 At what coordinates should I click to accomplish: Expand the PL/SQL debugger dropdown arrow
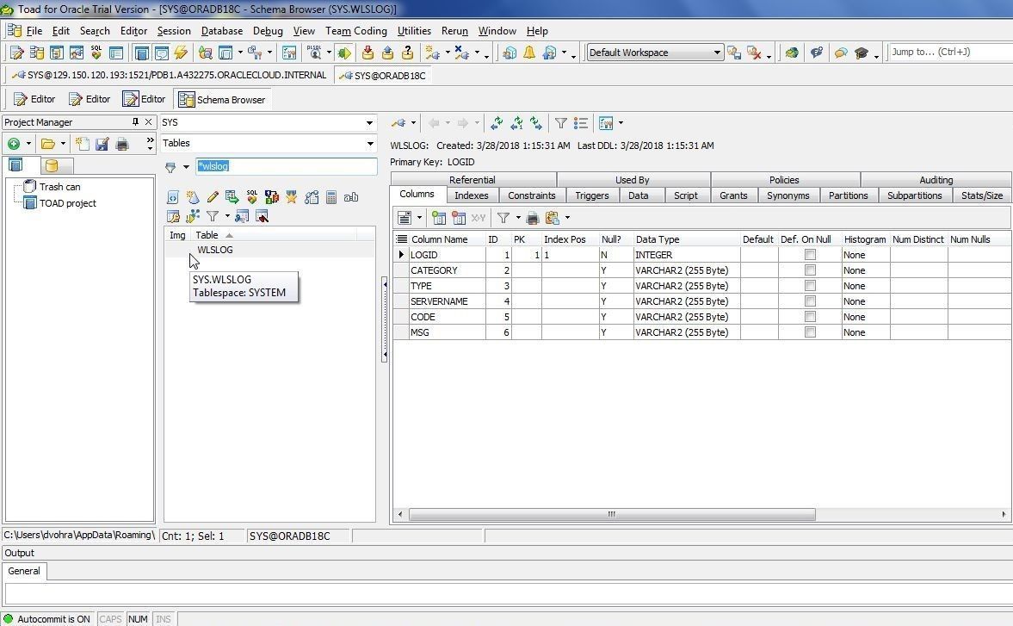(329, 53)
